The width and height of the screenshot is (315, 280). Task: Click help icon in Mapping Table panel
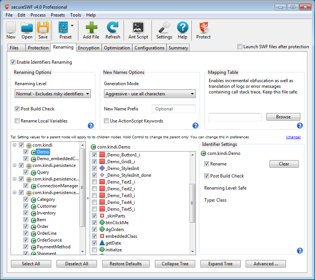[300, 125]
